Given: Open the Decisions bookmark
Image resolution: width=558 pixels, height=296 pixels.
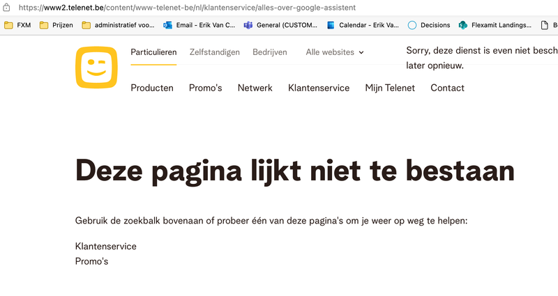Looking at the screenshot, I should tap(429, 25).
